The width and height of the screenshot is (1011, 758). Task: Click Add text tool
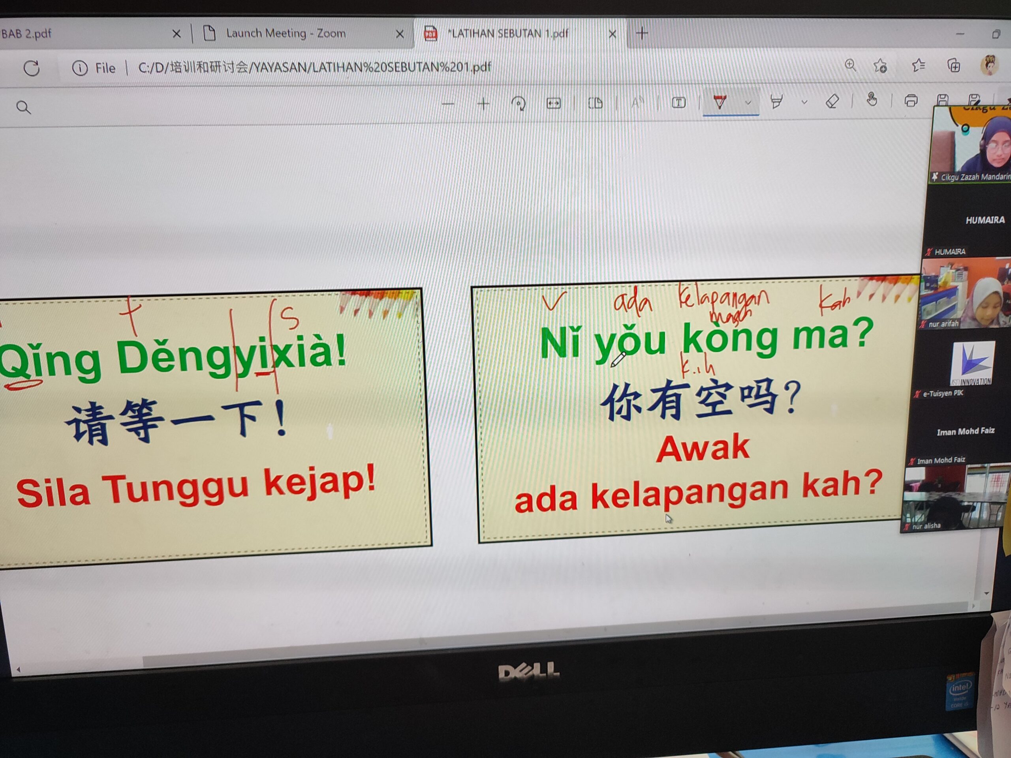tap(679, 102)
